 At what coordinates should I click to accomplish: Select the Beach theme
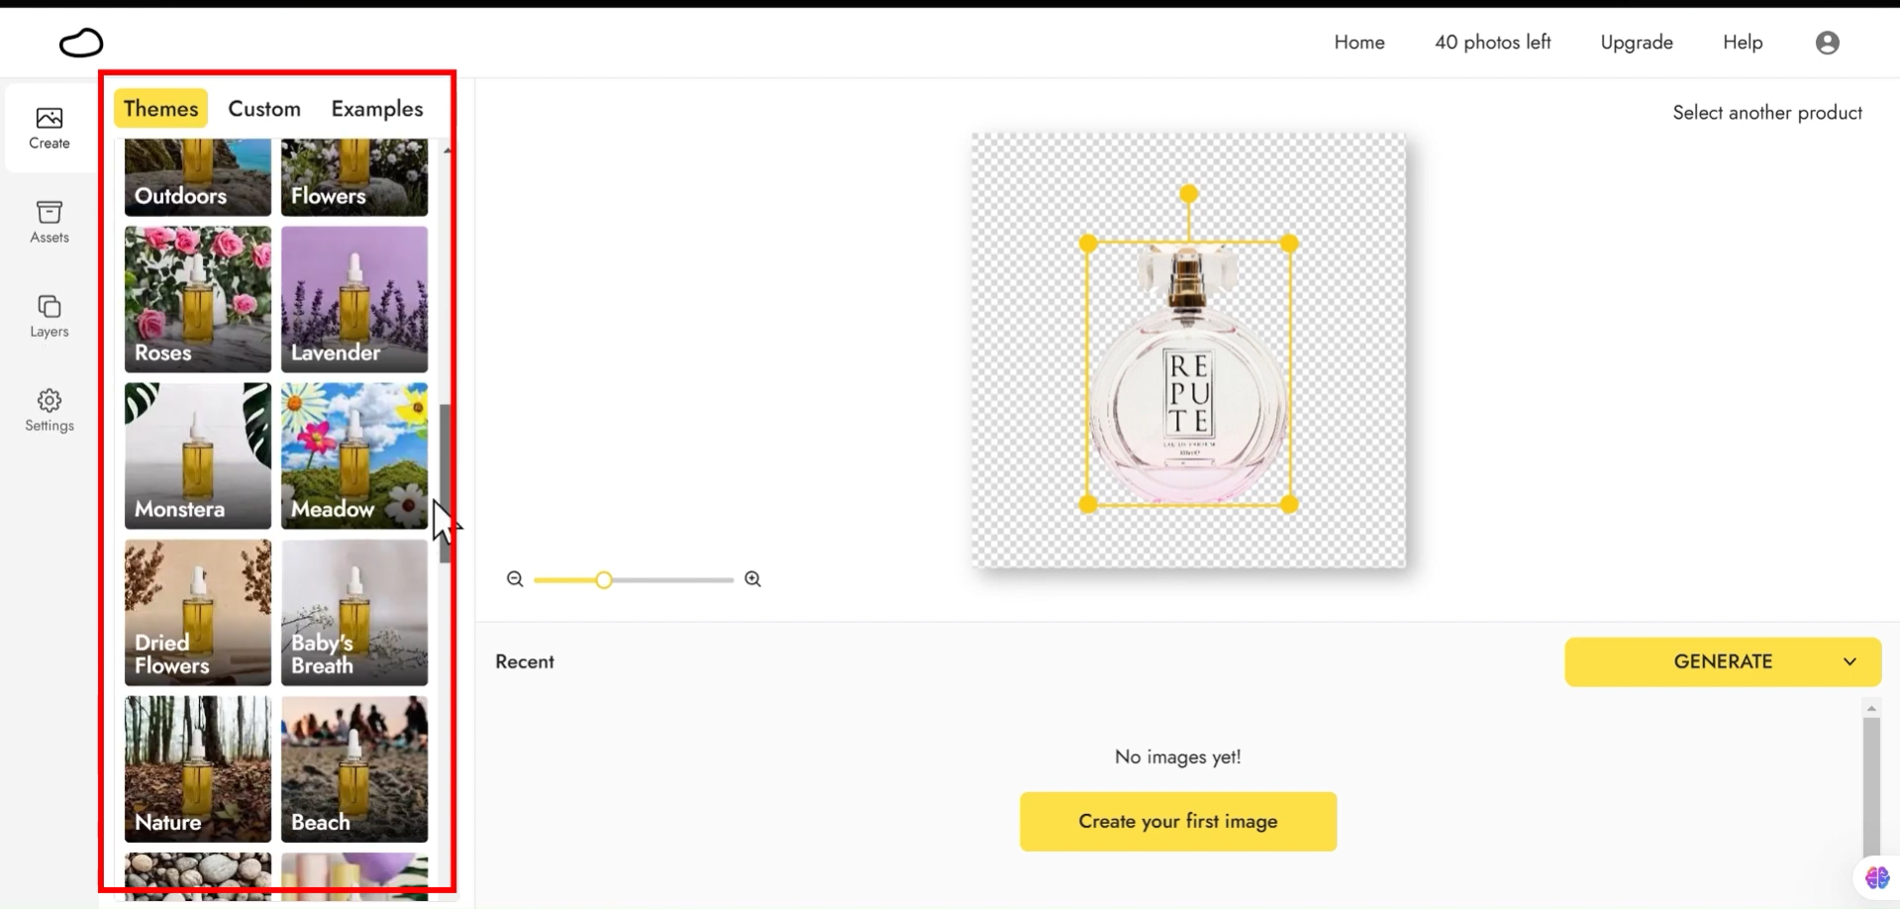click(354, 768)
